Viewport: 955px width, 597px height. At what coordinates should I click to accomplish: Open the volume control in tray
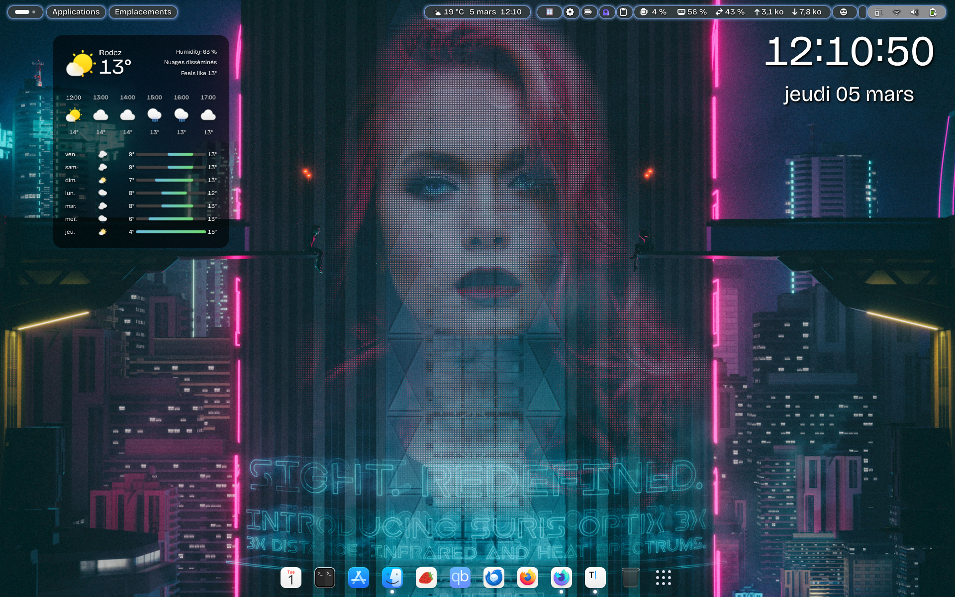[x=914, y=12]
